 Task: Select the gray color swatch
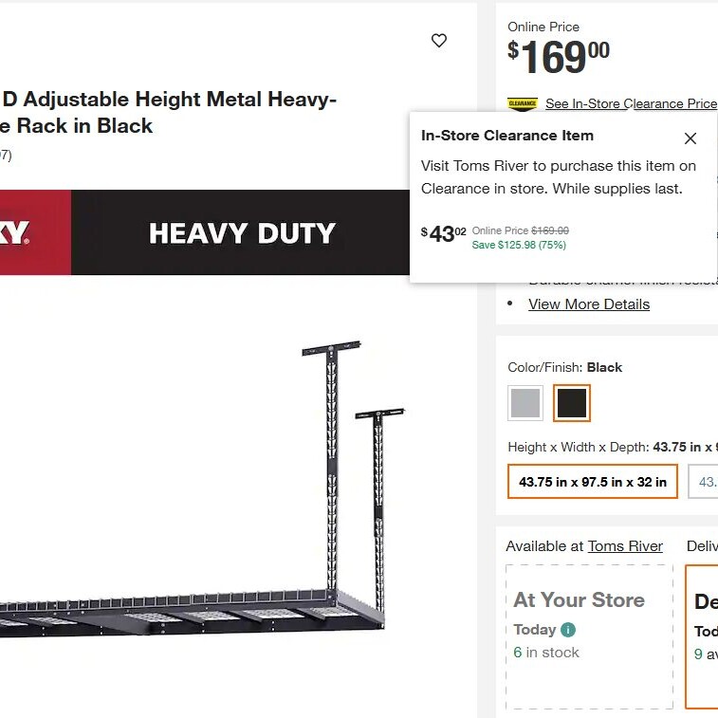coord(525,403)
